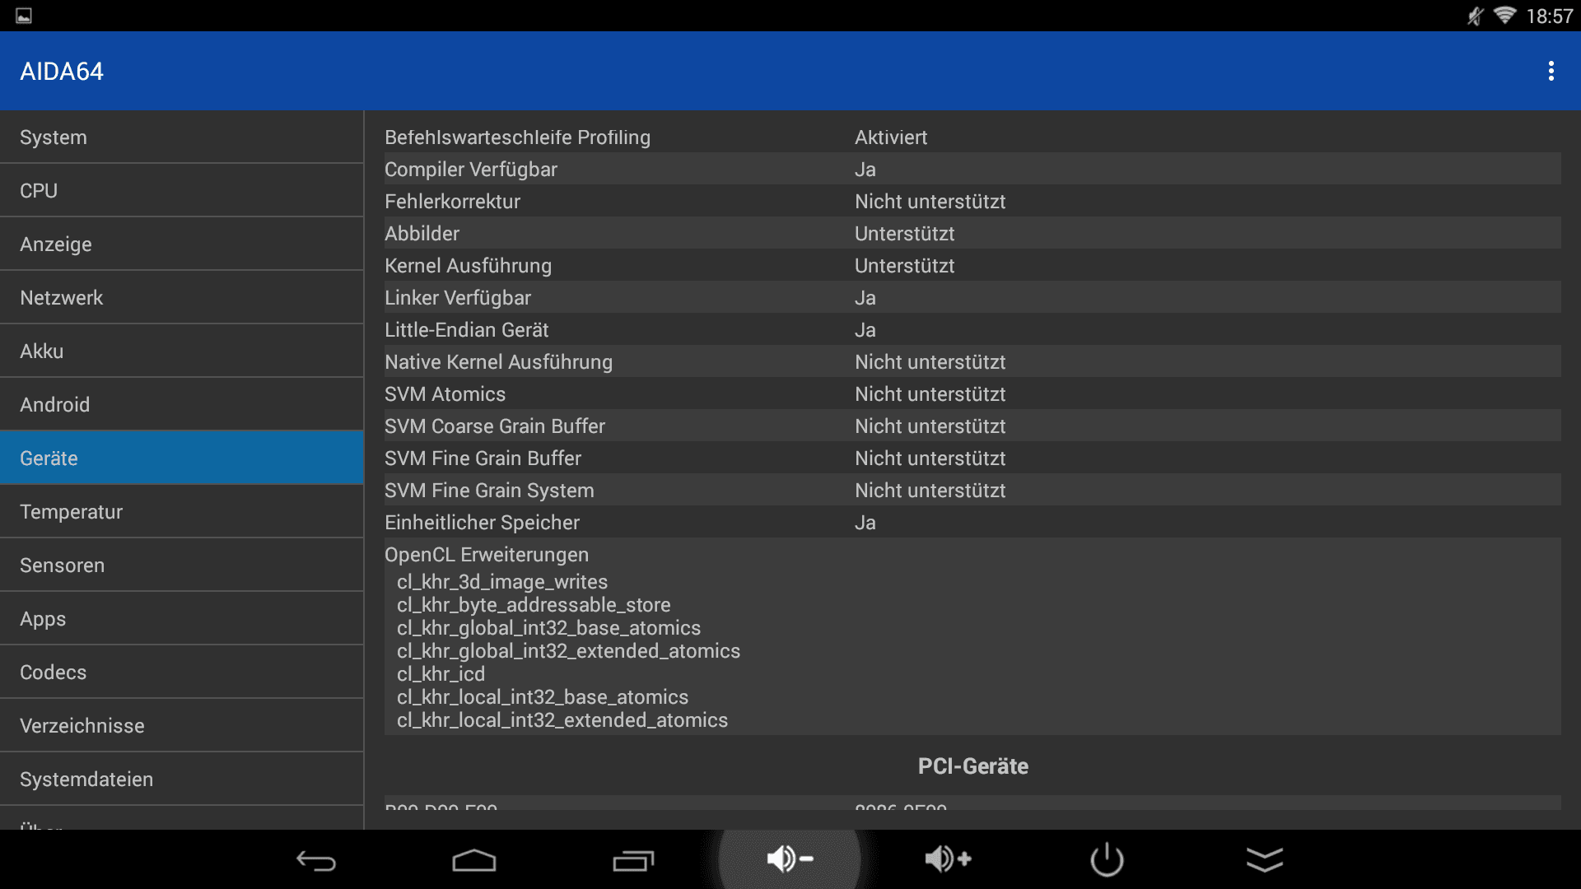Switch to Anzeige page
Screen dimensions: 1581x889
pyautogui.click(x=181, y=244)
